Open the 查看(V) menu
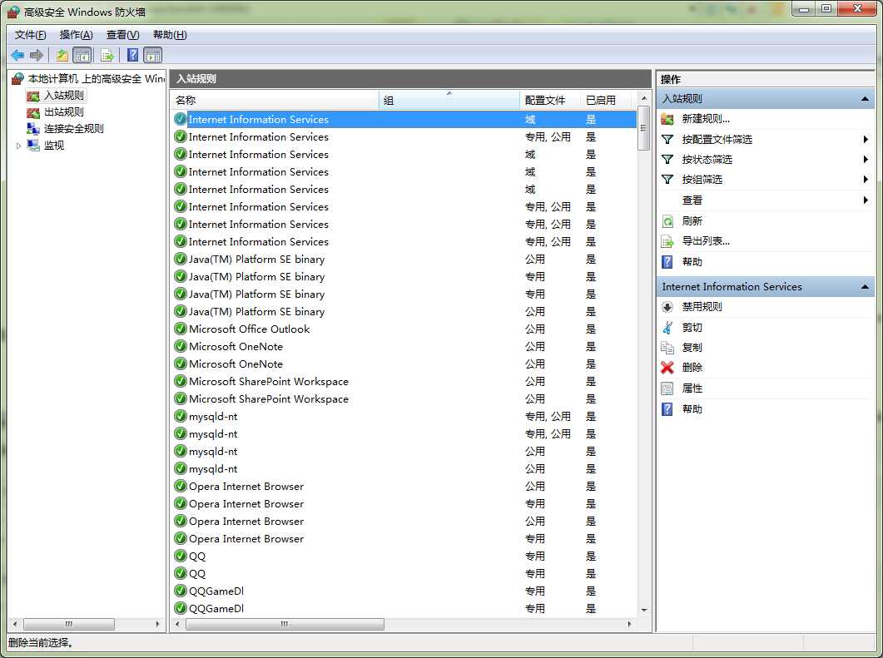Screen dimensions: 883x658 (123, 35)
